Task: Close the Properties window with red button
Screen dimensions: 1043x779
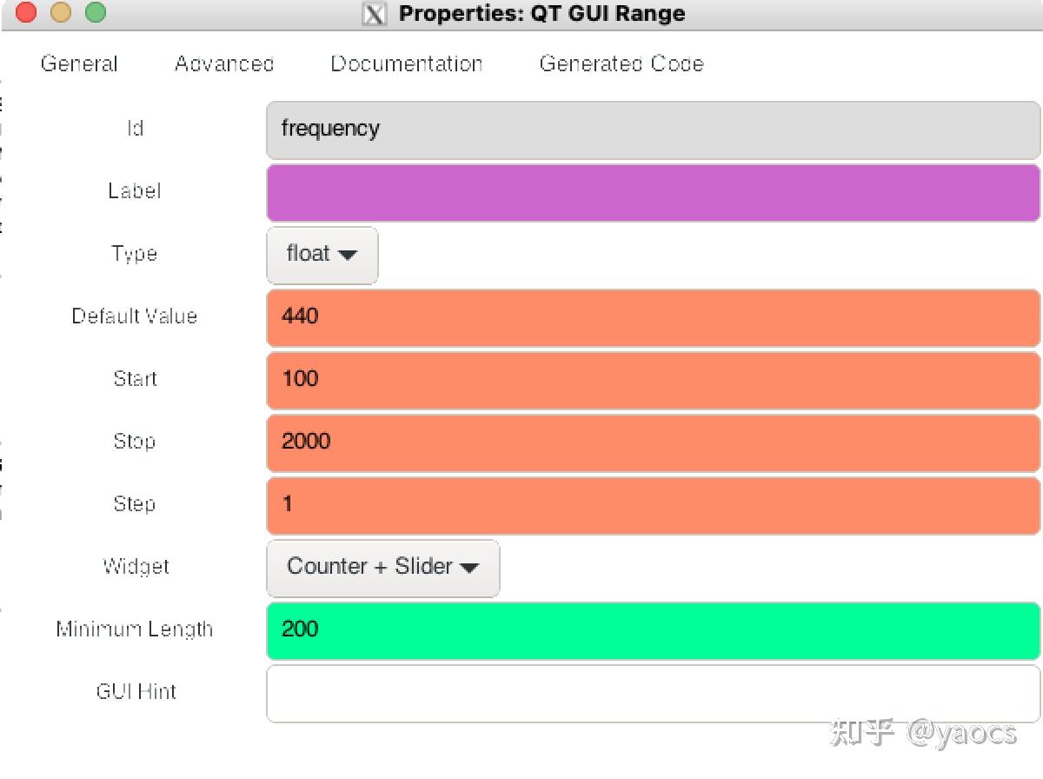Action: click(x=26, y=13)
